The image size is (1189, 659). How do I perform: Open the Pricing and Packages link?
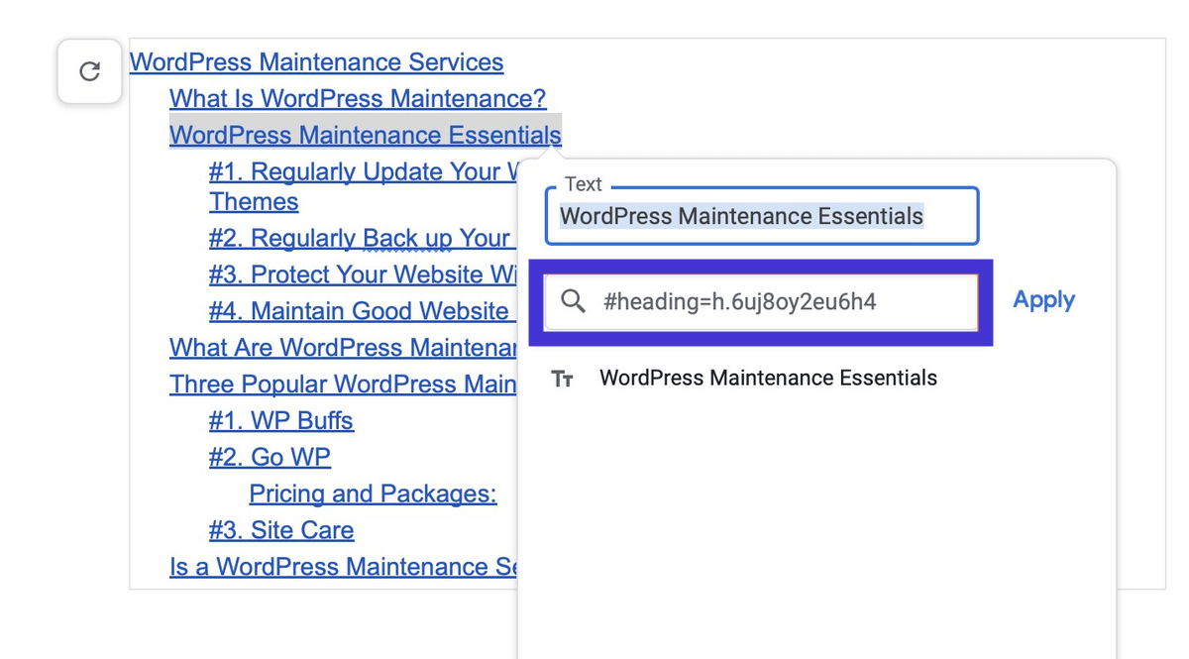(373, 494)
